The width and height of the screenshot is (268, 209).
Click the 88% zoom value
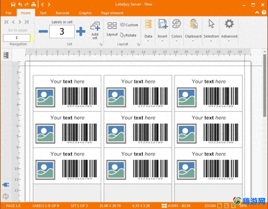(x=243, y=206)
